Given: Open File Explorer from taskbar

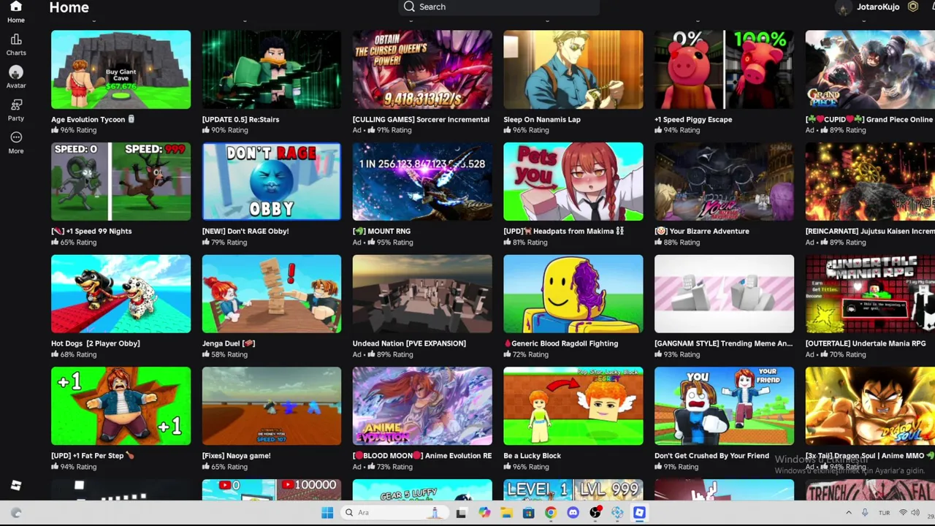Looking at the screenshot, I should click(505, 513).
